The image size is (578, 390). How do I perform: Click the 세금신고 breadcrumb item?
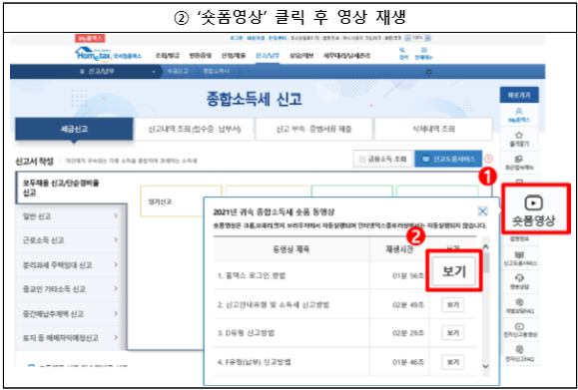click(178, 72)
